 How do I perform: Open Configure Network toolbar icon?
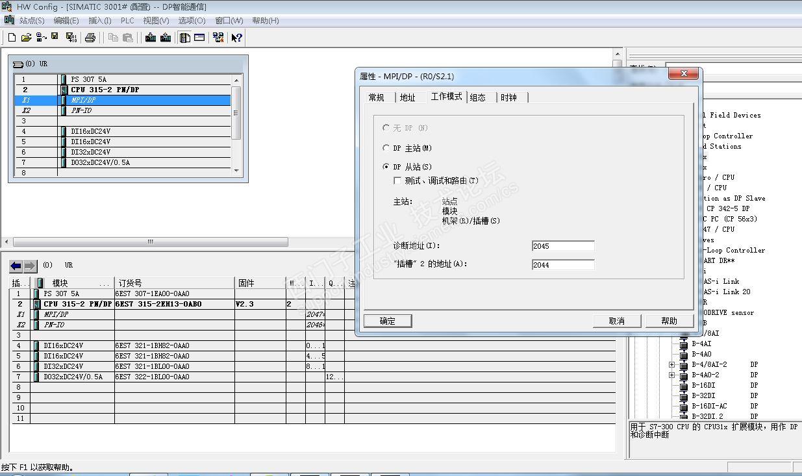(x=218, y=38)
